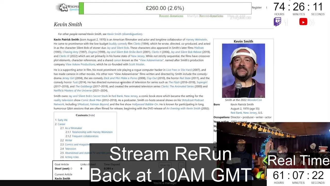Open Red Bank, New Jersey link in body text

[125, 96]
